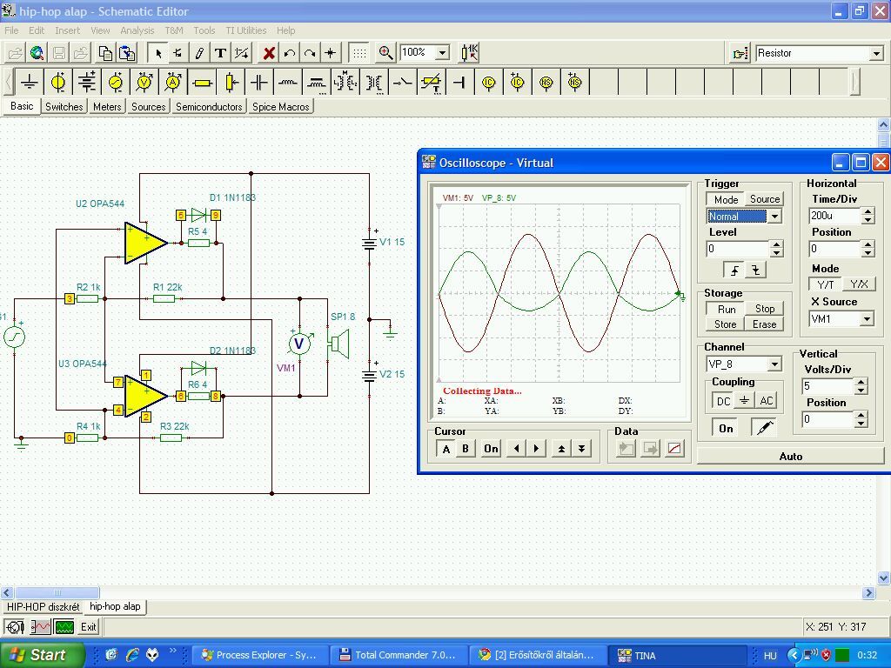Set channel coupling to ground
This screenshot has height=668, width=891.
coord(745,401)
